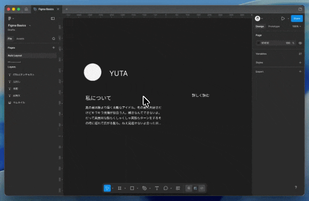The height and width of the screenshot is (201, 309).
Task: Open the Actions tool in toolbar
Action: [178, 188]
